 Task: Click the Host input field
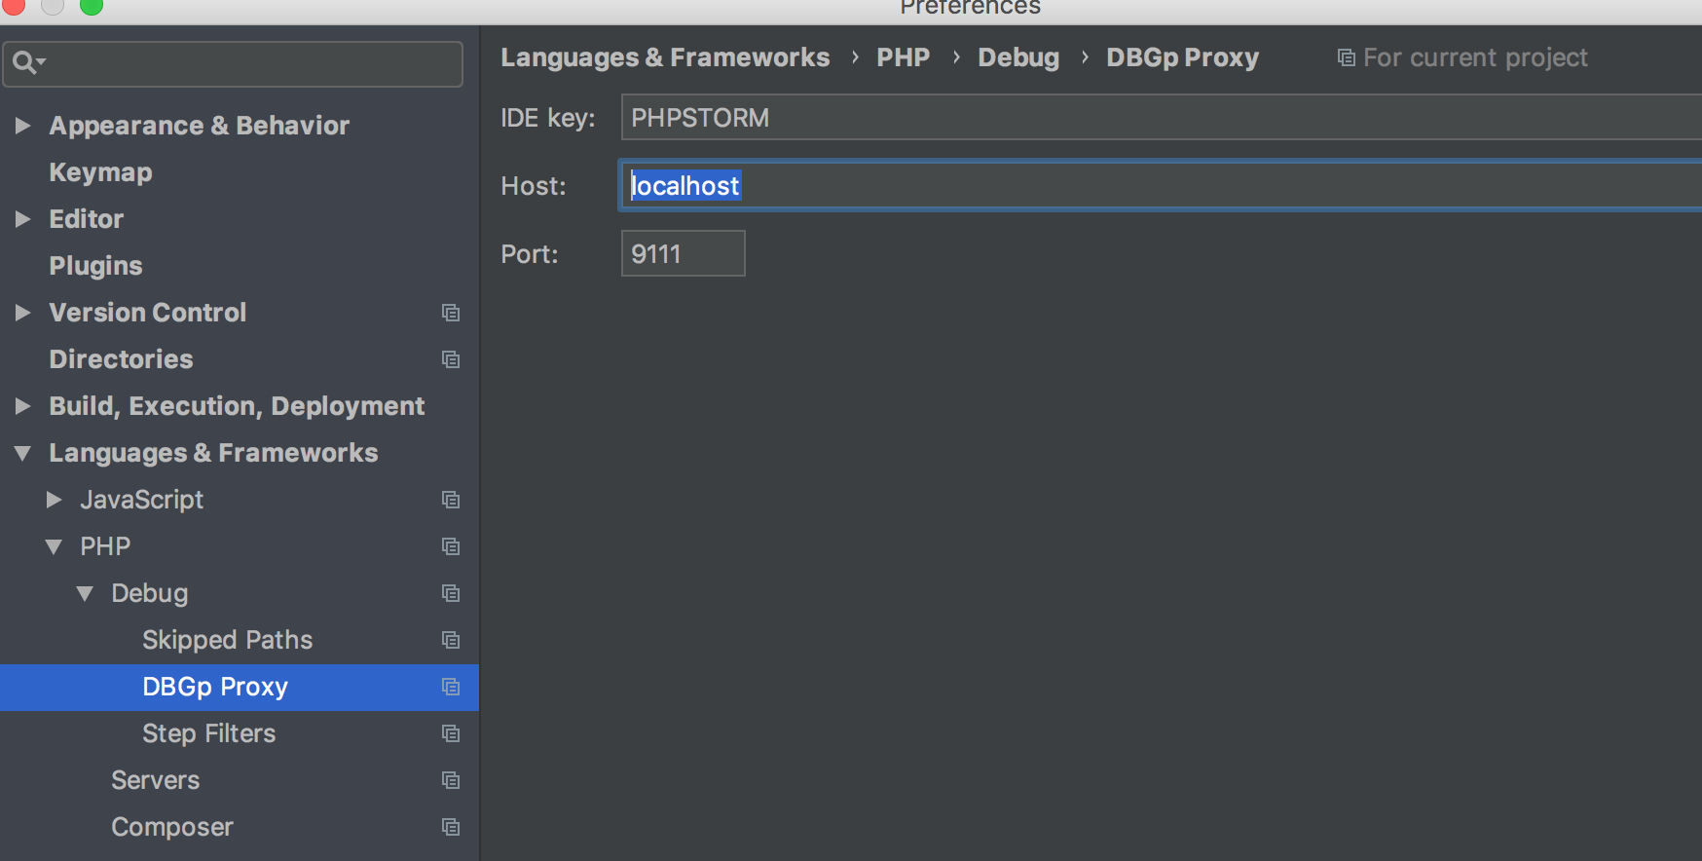coord(1161,185)
